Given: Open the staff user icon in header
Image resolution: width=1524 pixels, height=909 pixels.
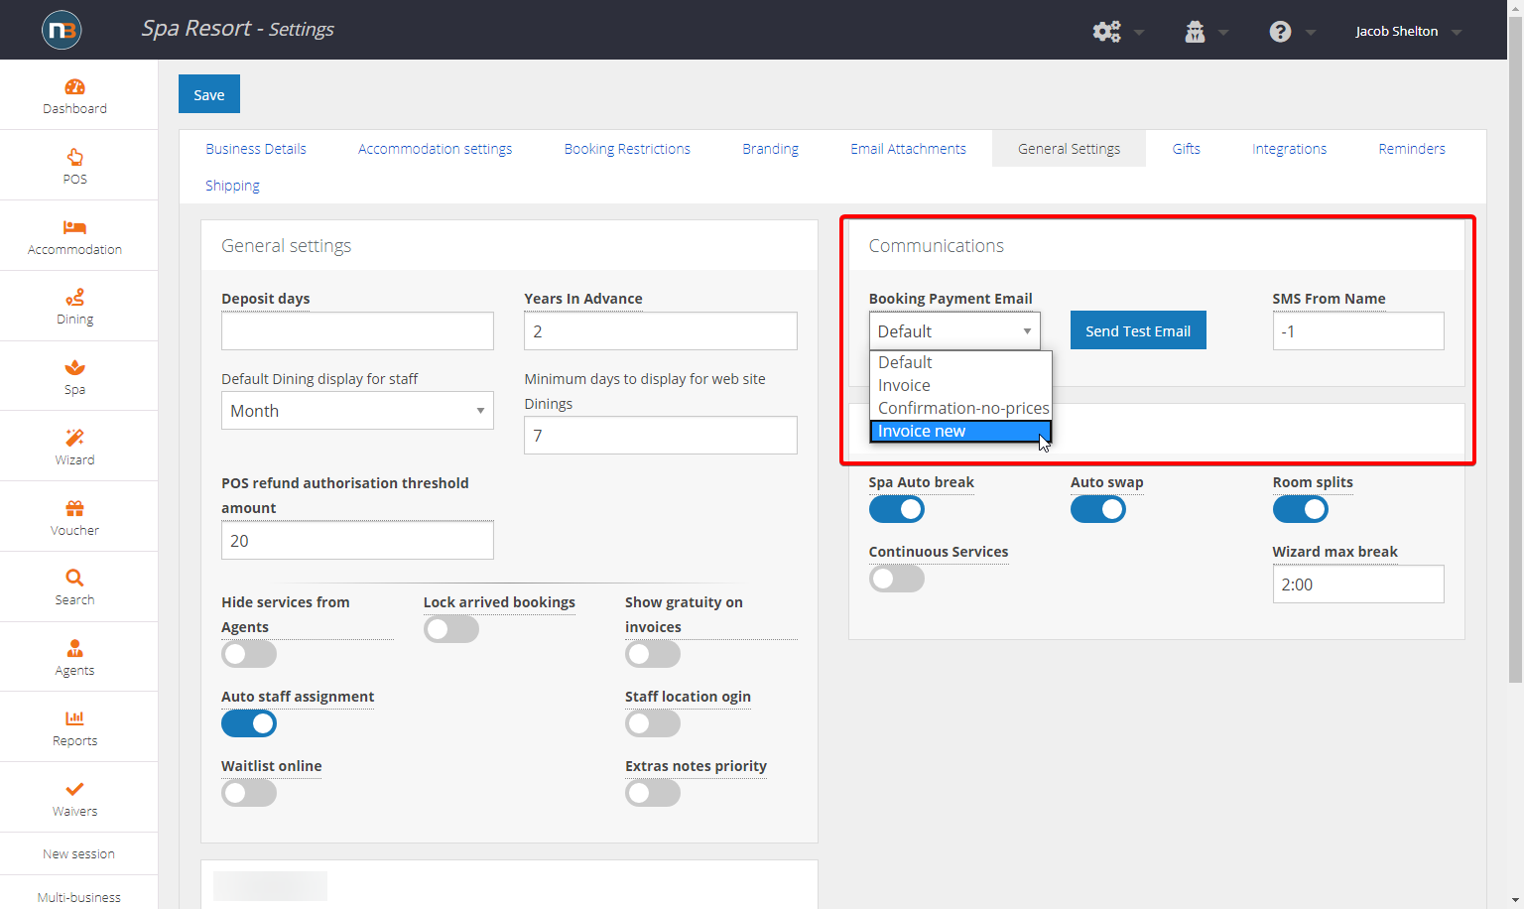Looking at the screenshot, I should pyautogui.click(x=1195, y=32).
